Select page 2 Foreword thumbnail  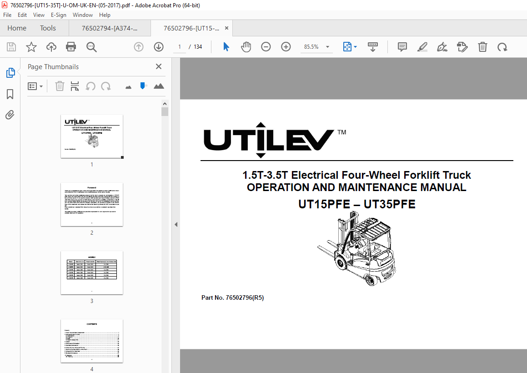coord(92,205)
